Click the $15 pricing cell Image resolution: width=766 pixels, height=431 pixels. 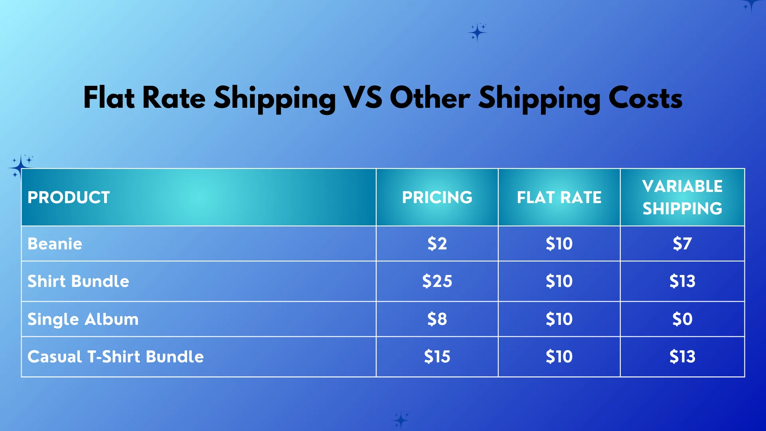437,357
